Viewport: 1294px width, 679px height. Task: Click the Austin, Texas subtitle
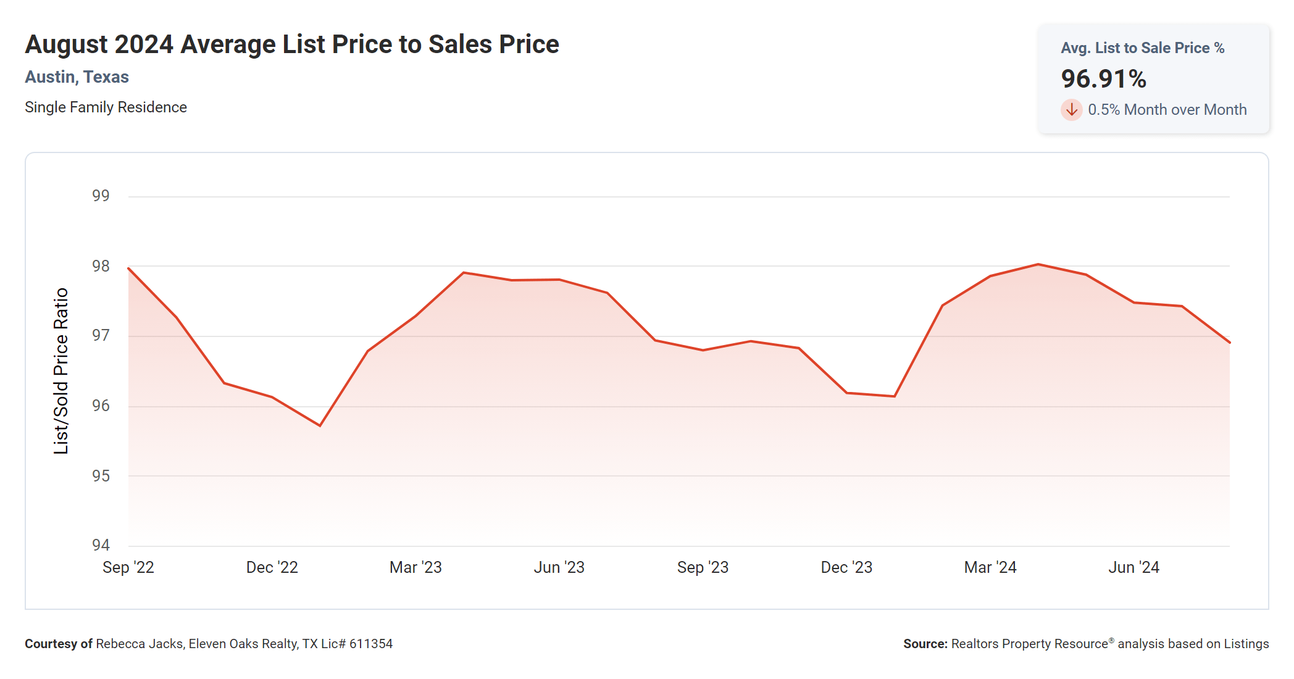(77, 77)
